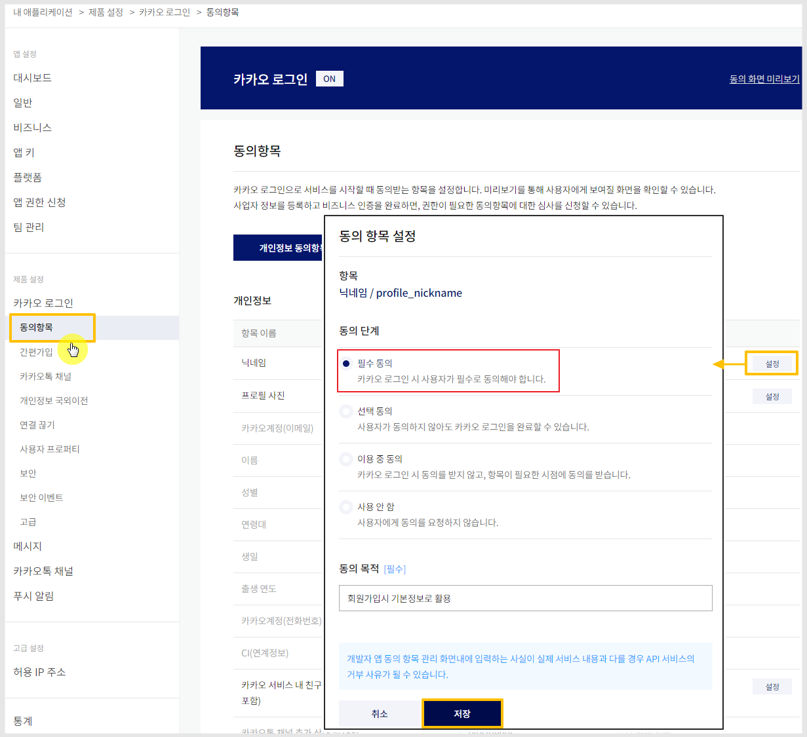
Task: Open 푸시 알림 in the sidebar
Action: point(33,596)
